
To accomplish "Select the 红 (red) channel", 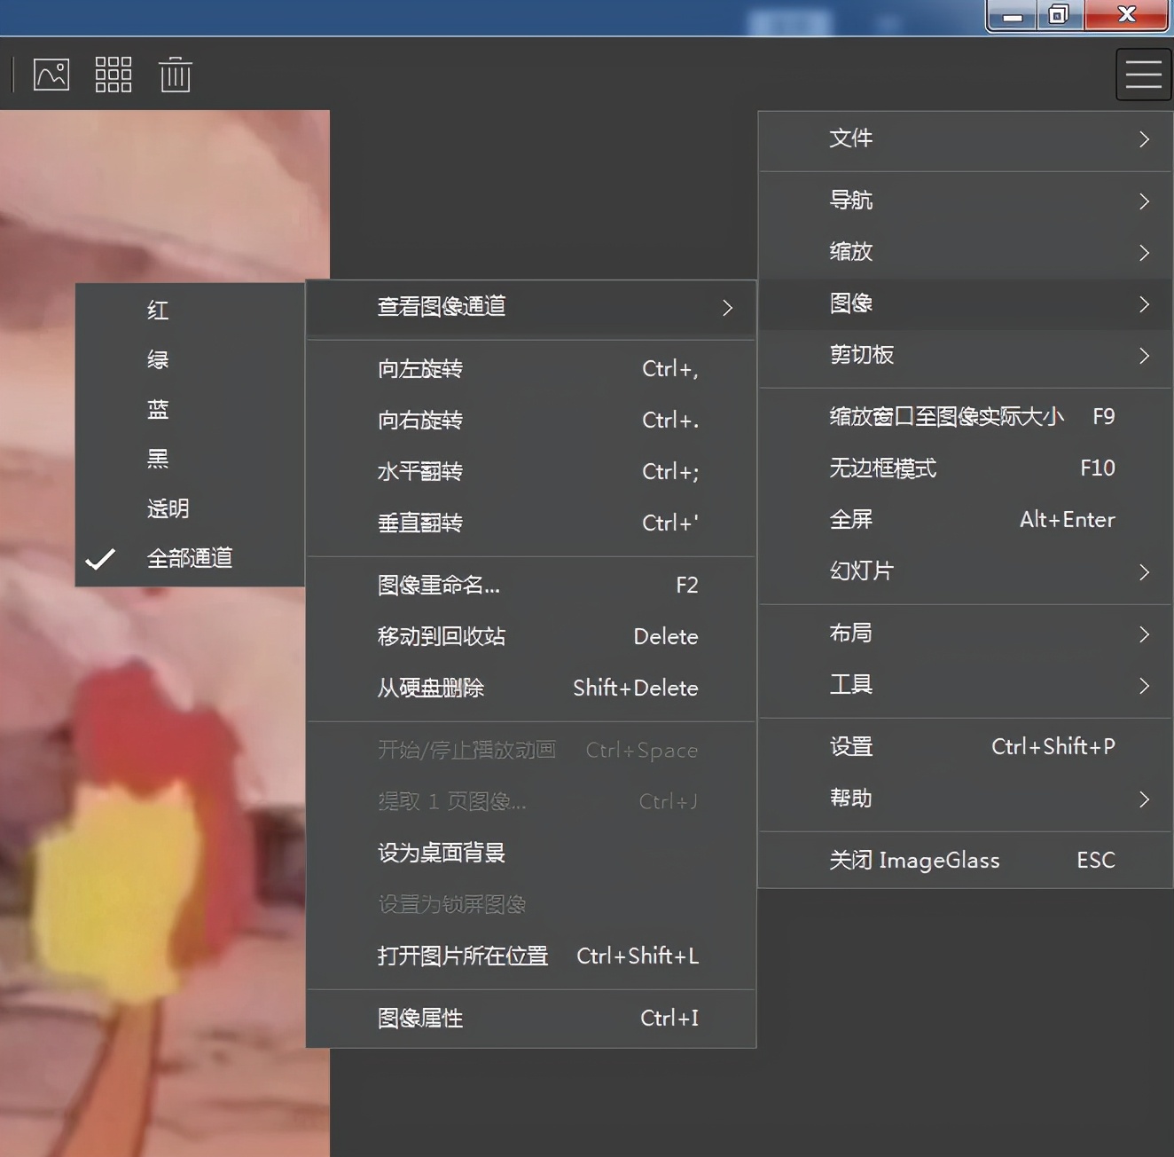I will pyautogui.click(x=156, y=310).
